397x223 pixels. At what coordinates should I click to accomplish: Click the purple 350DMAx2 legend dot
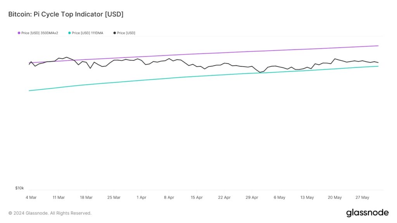(x=19, y=33)
